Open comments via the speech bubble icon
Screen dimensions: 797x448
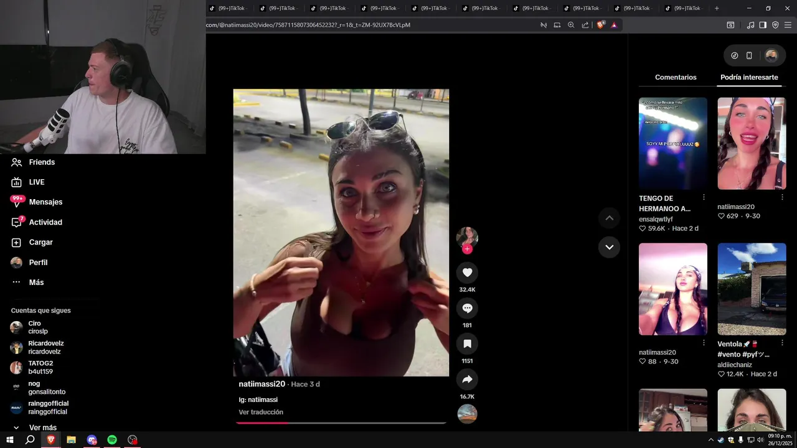coord(467,308)
